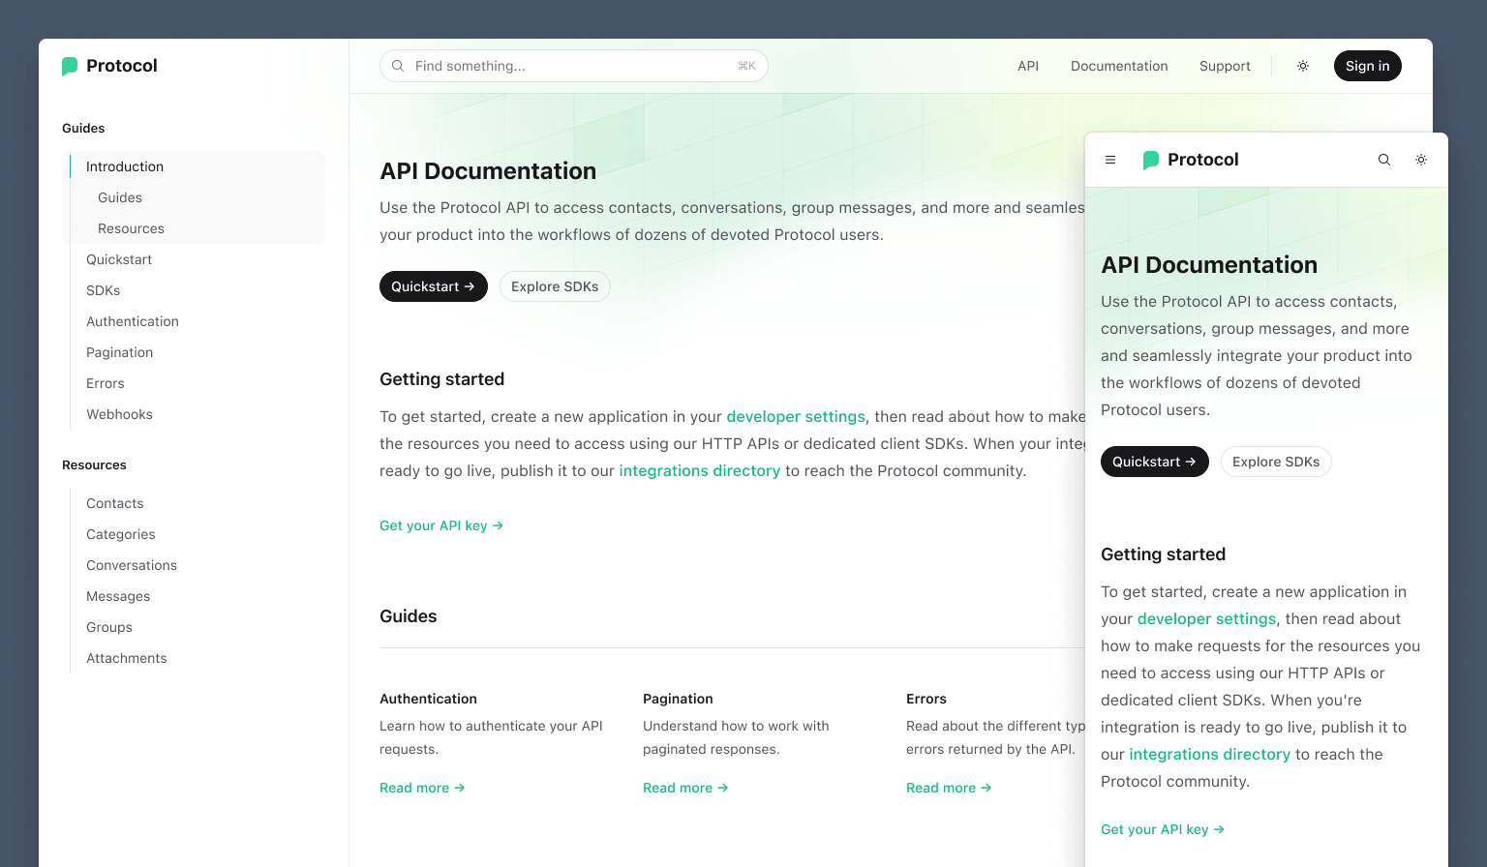1487x867 pixels.
Task: Select Conversations under Resources
Action: pyautogui.click(x=132, y=565)
